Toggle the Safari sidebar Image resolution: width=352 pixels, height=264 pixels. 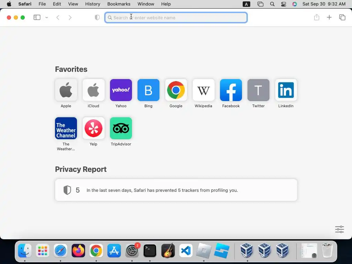37,17
